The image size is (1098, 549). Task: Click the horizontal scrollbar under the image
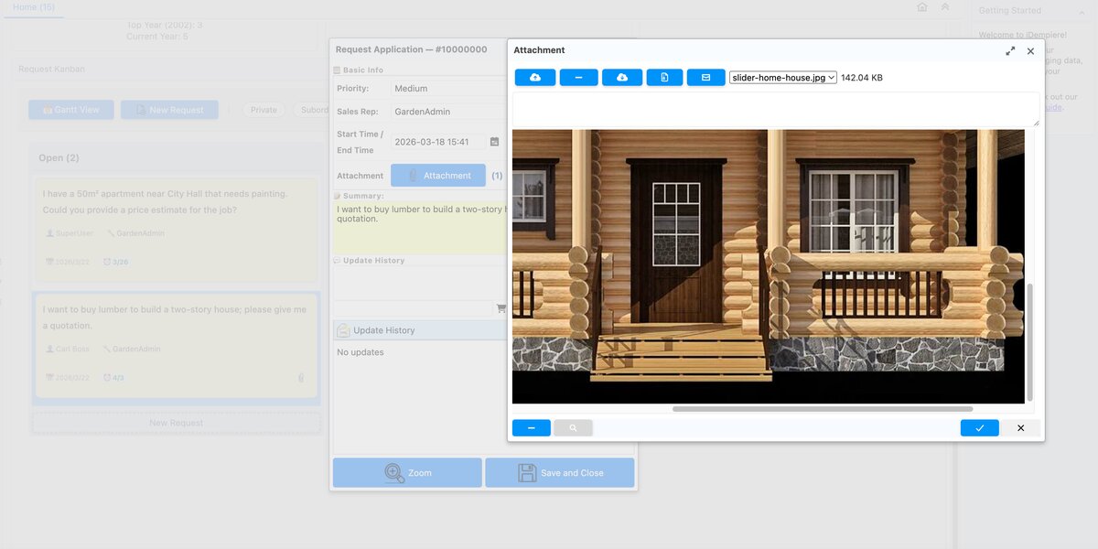(822, 409)
